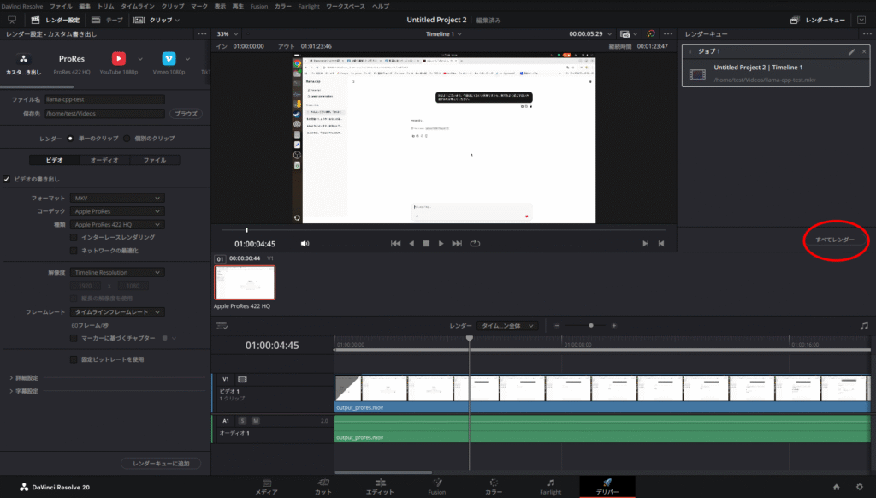
Task: Click the すべてレンダー button
Action: [x=835, y=241]
